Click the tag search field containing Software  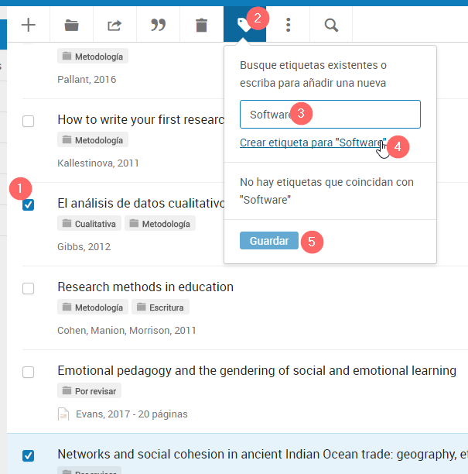point(330,115)
